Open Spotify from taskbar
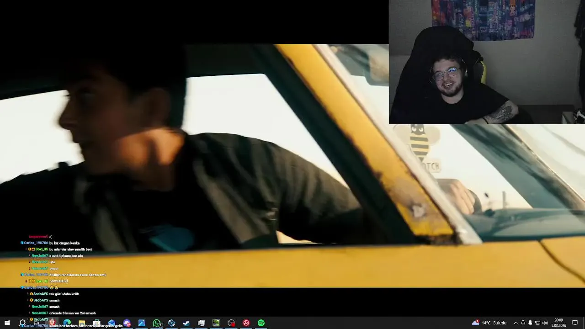Viewport: 585px width, 329px height. pos(261,323)
